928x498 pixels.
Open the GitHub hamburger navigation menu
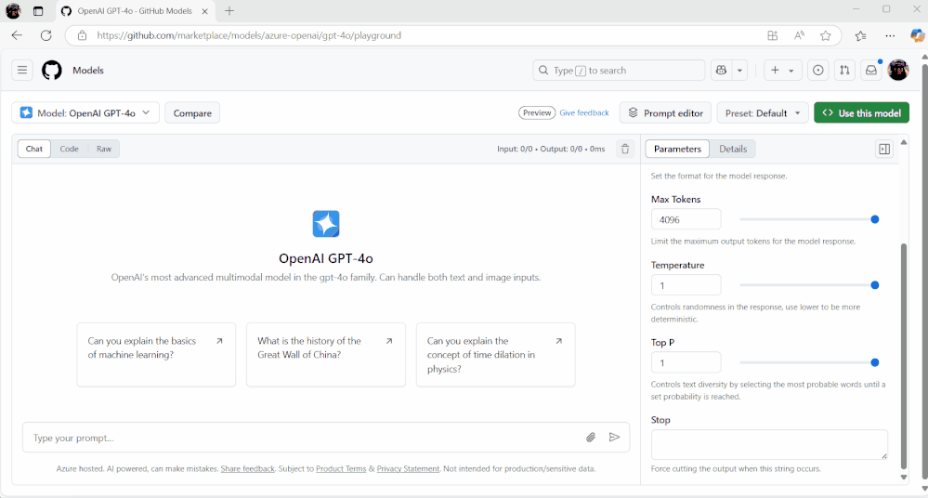[x=22, y=71]
